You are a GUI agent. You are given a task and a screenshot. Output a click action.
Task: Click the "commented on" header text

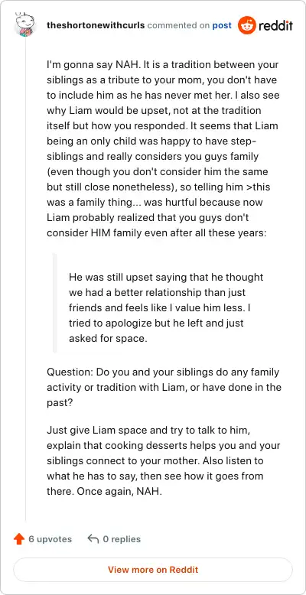pos(178,25)
